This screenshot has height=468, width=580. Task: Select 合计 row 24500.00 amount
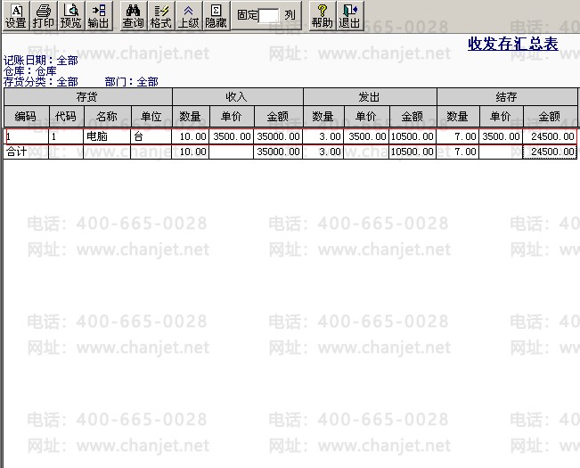[x=550, y=152]
